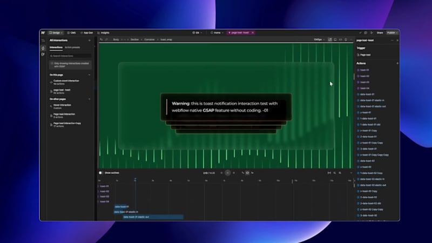Click the Share button
432x243 pixels.
point(380,33)
